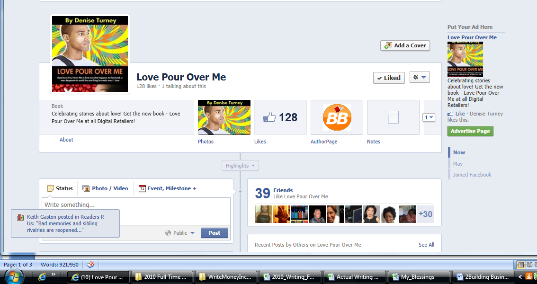Screen dimensions: 537x284
Task: Switch to Full Screen Reading view icon
Action: coord(529,265)
